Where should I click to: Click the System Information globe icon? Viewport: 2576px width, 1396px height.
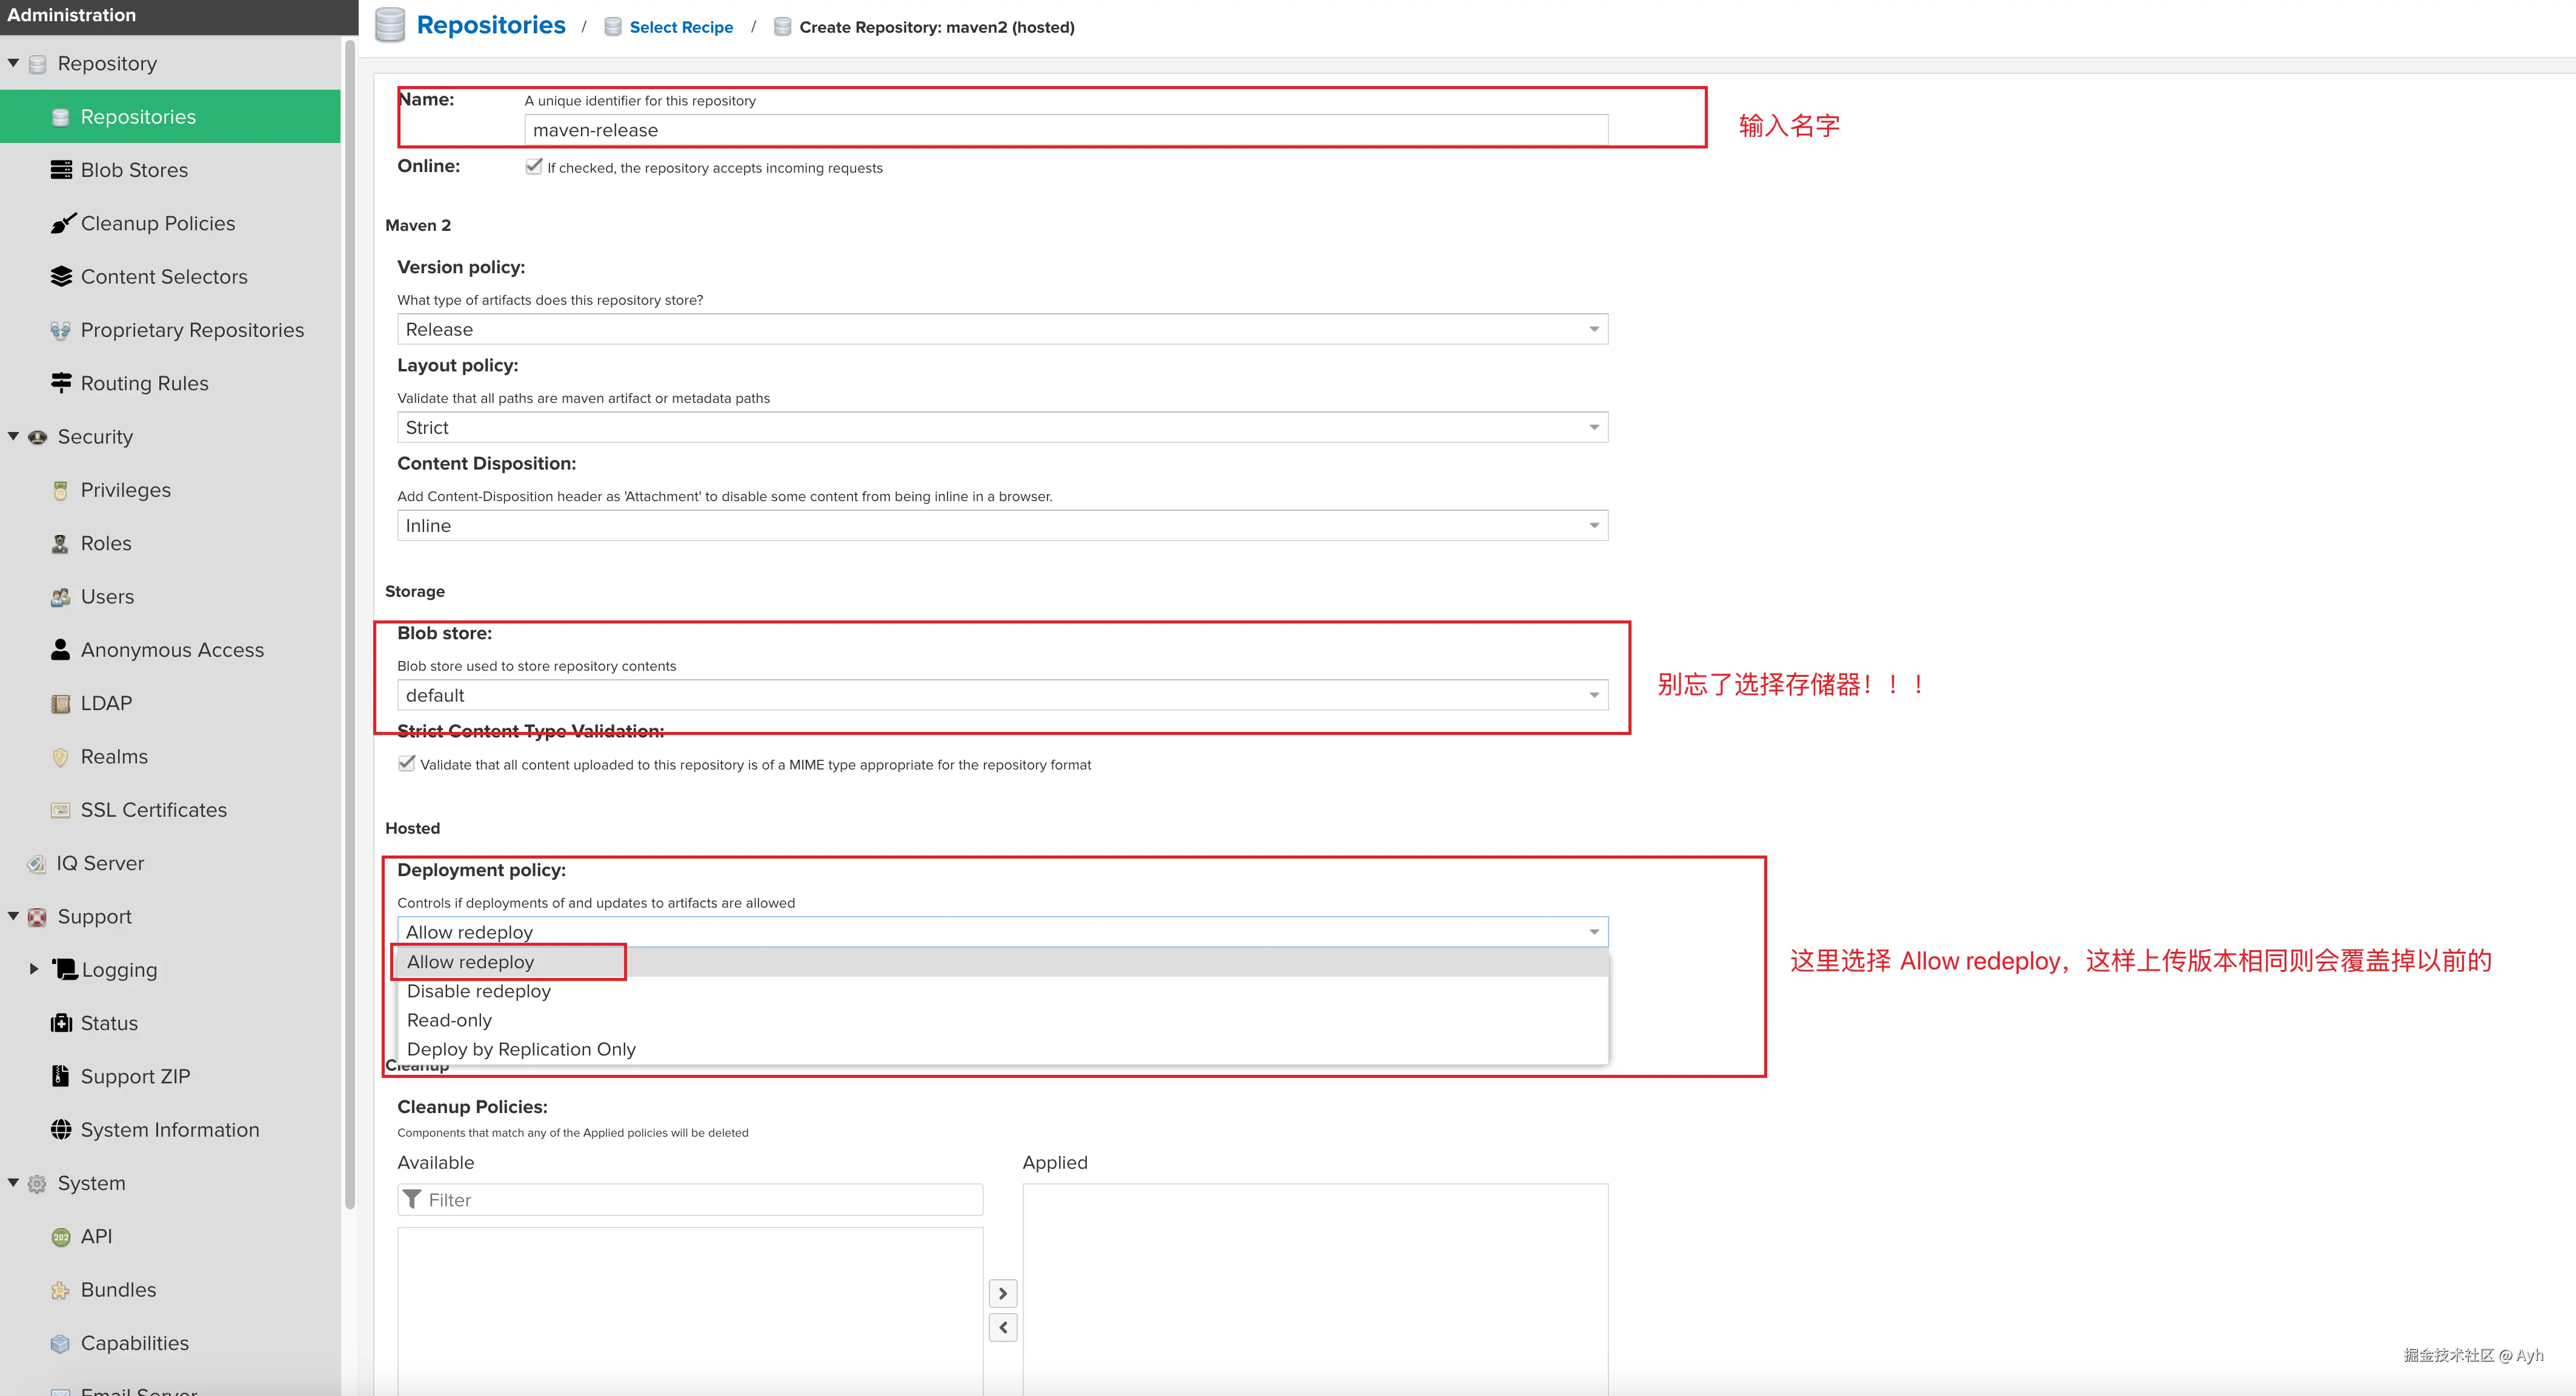[x=61, y=1130]
